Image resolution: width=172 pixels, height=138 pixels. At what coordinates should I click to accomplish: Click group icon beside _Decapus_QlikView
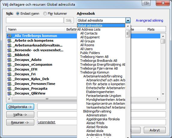[9, 94]
